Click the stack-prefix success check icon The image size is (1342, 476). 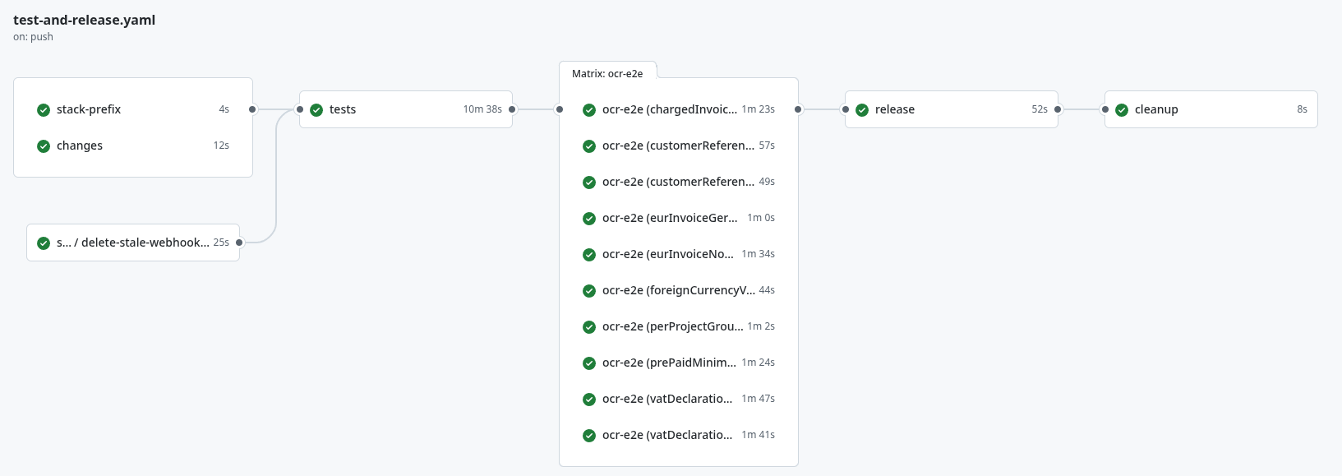(44, 110)
